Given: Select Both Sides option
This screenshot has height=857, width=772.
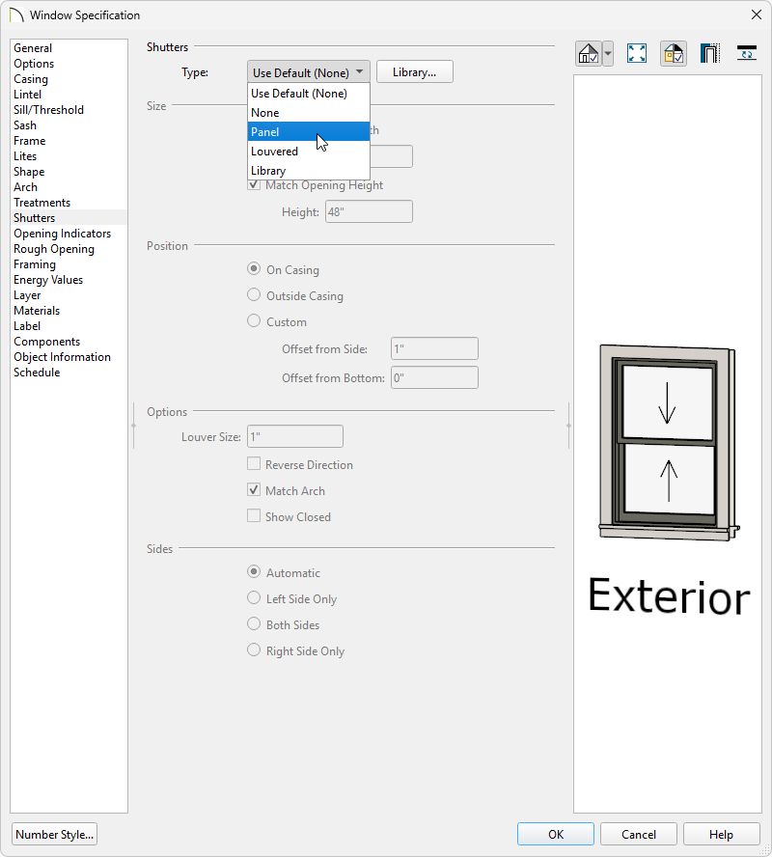Looking at the screenshot, I should click(254, 624).
